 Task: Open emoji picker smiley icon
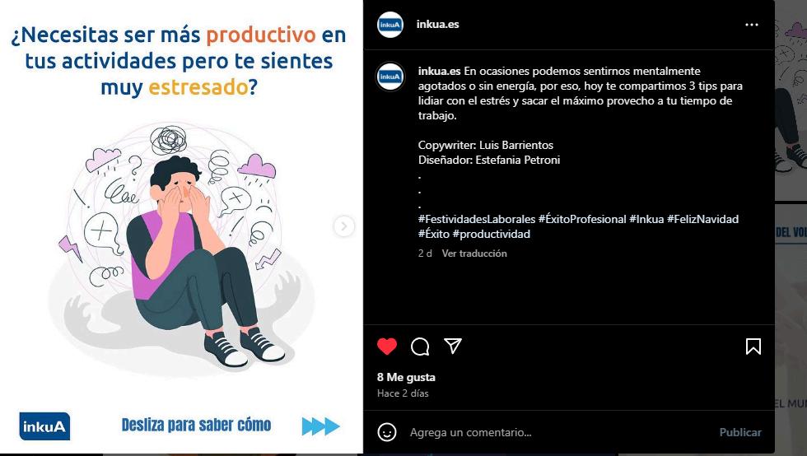387,432
